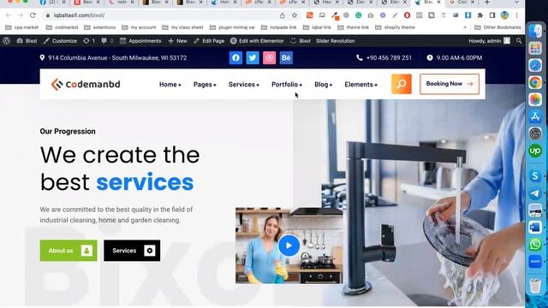Open the Twitter social icon in header
Screen dimensions: 548x308
tap(253, 57)
